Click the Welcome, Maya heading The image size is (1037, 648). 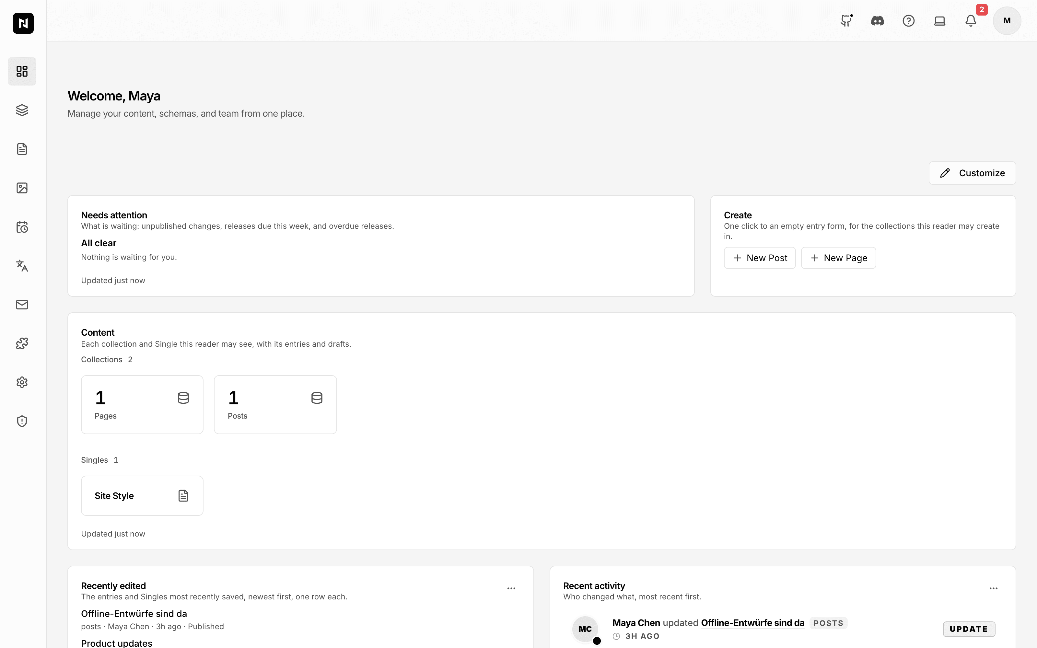114,96
